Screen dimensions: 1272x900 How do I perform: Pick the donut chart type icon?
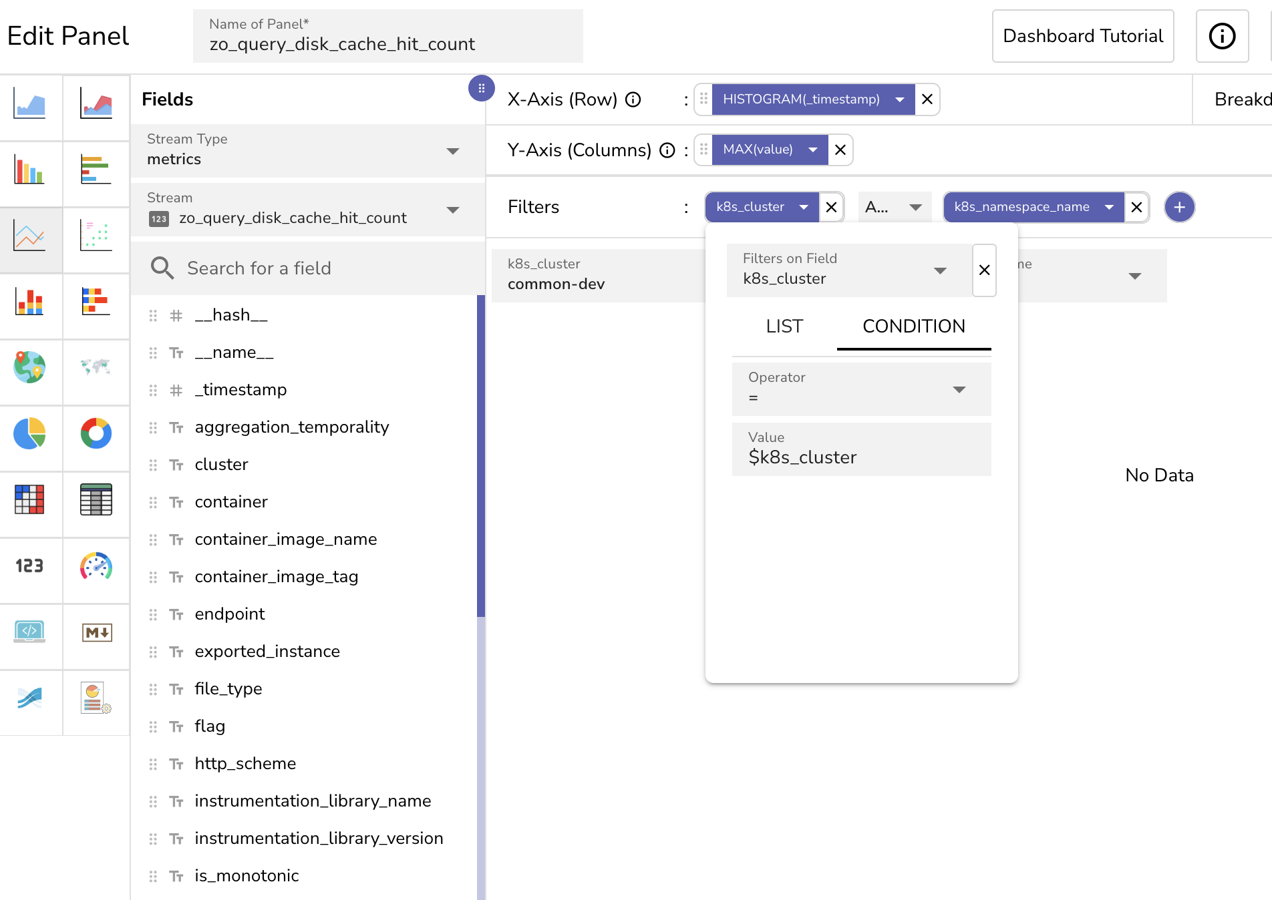[96, 434]
